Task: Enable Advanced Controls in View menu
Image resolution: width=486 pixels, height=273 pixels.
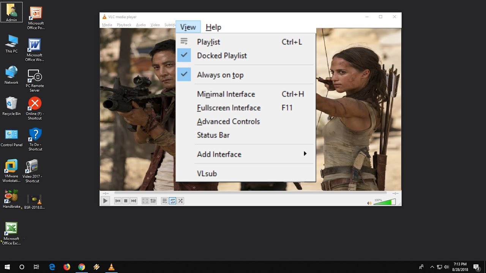Action: tap(246, 121)
